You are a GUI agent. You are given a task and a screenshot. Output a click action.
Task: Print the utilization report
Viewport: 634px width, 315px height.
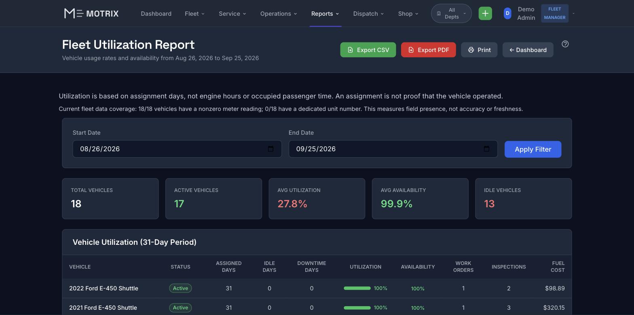point(479,50)
